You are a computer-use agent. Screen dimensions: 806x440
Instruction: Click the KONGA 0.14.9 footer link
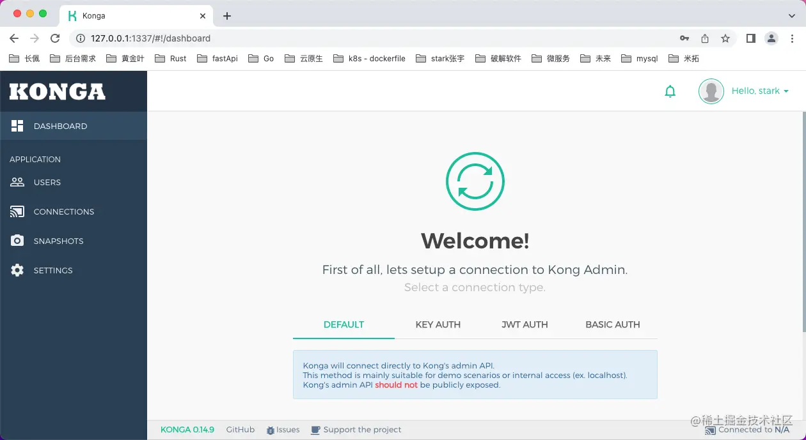(187, 430)
